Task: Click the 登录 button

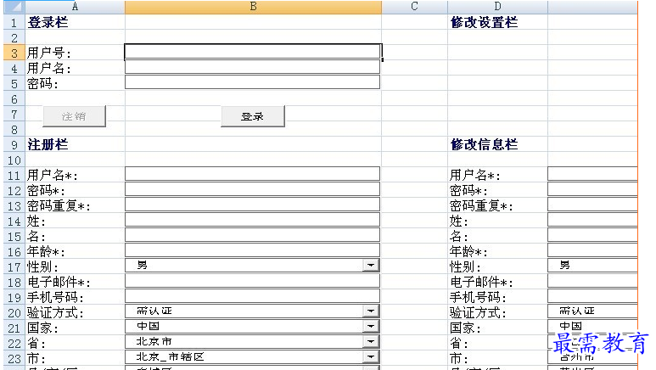Action: click(253, 116)
